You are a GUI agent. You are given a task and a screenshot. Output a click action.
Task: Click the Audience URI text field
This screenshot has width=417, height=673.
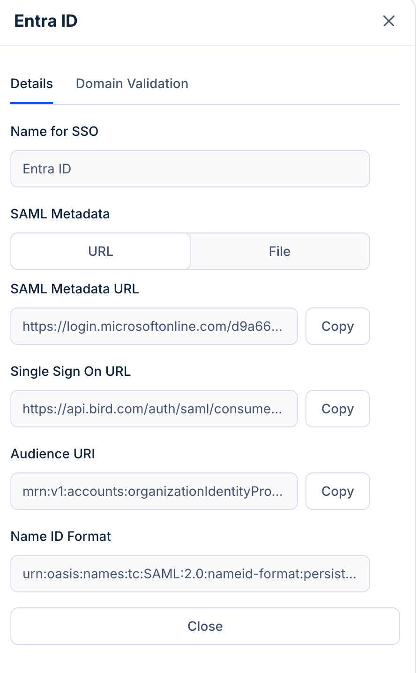pyautogui.click(x=154, y=491)
